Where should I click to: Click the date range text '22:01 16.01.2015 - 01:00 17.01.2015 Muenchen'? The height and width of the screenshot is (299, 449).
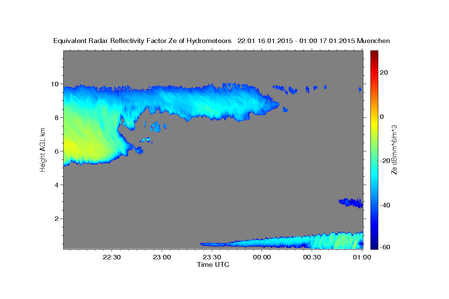click(314, 41)
